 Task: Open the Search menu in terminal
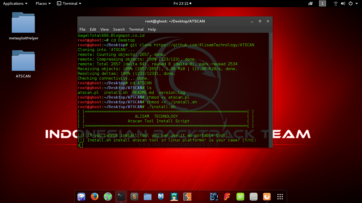click(119, 29)
